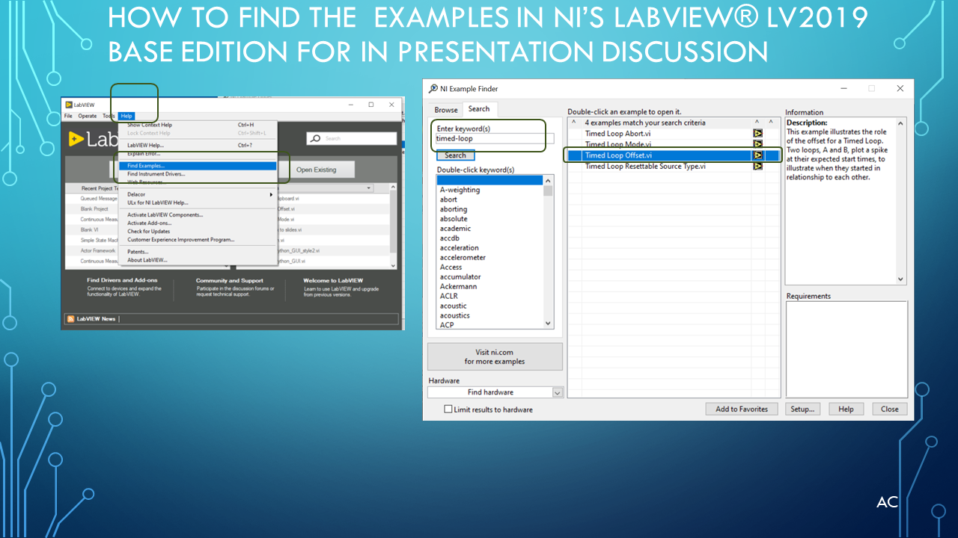The height and width of the screenshot is (538, 958).
Task: Click the magnifier icon in LabVIEW search box
Action: 316,139
